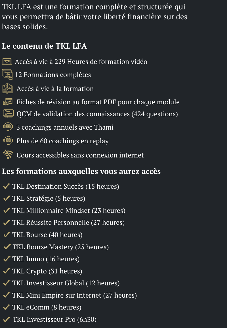Click TKL Immo (16 heures) entry
The height and width of the screenshot is (328, 227).
46,259
